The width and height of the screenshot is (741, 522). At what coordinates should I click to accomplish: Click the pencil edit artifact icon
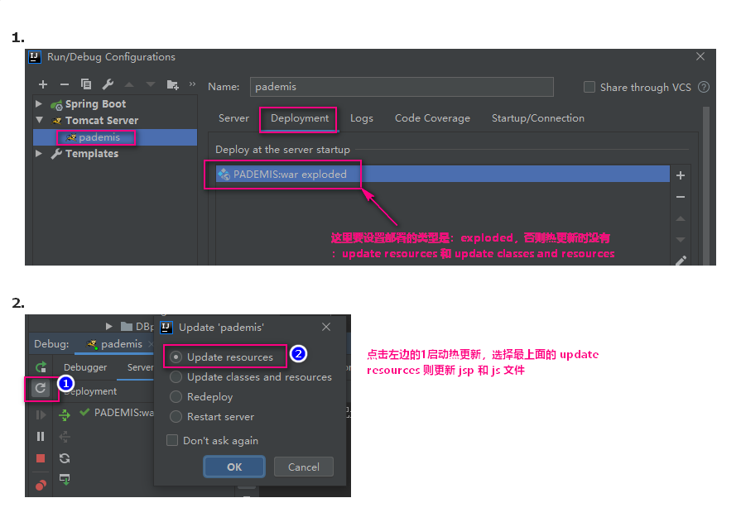[x=681, y=261]
